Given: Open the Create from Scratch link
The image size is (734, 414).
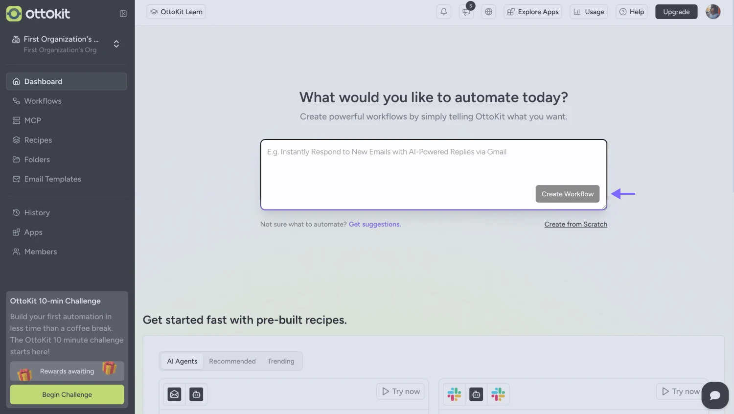Looking at the screenshot, I should tap(575, 224).
